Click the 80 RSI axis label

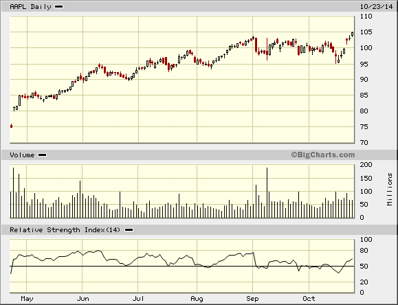[x=364, y=251]
